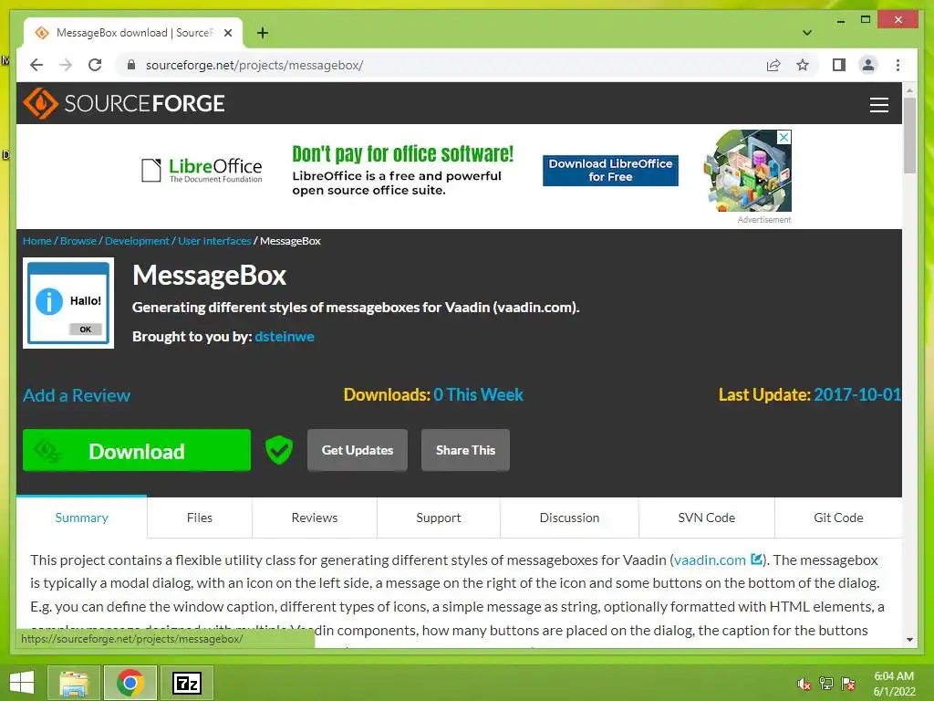Close the LibreOffice advertisement X icon
934x701 pixels.
tap(784, 137)
